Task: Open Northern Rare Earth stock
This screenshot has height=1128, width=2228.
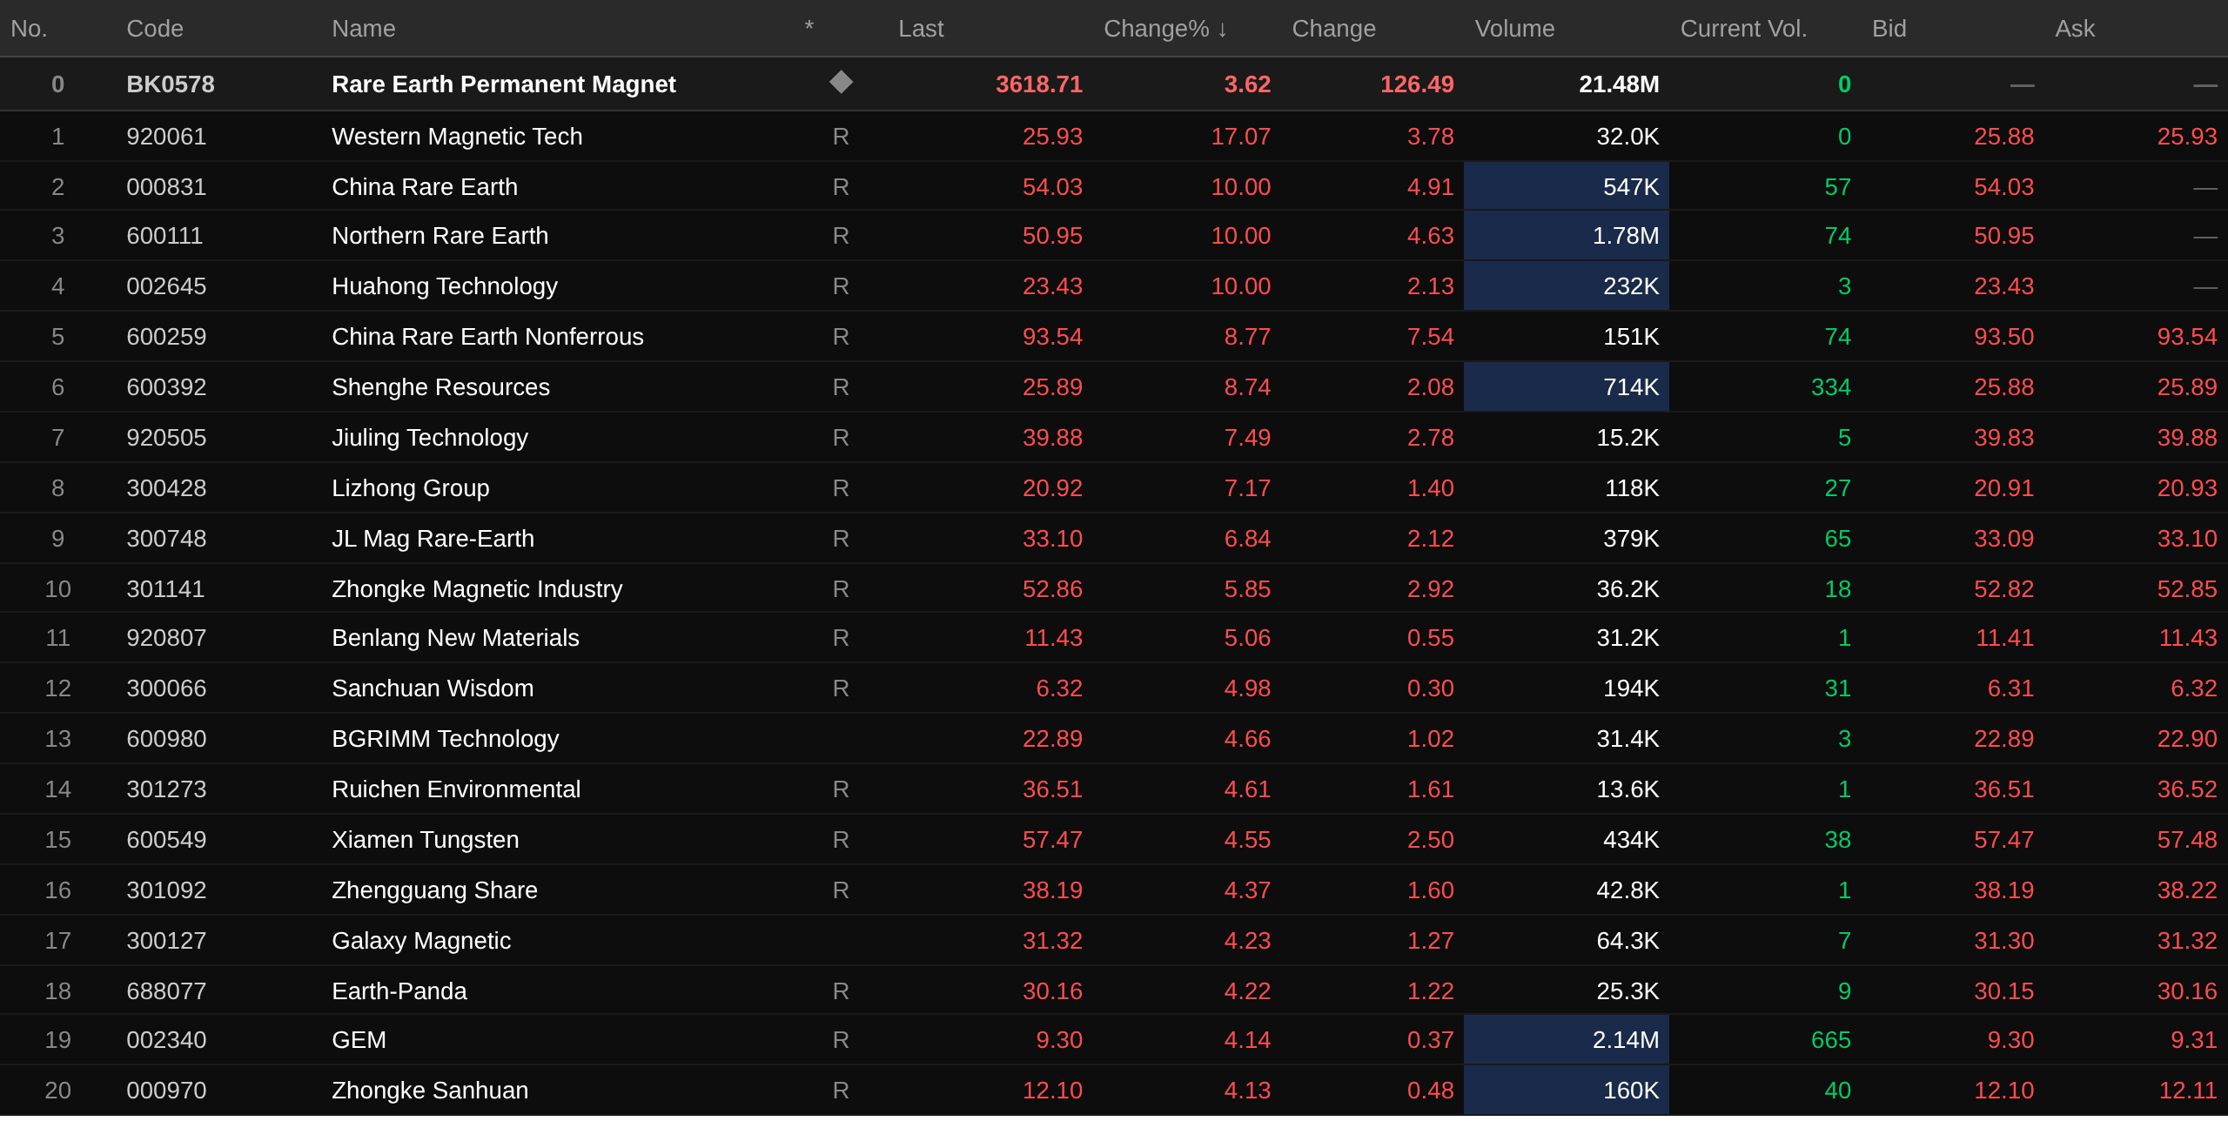Action: (440, 236)
